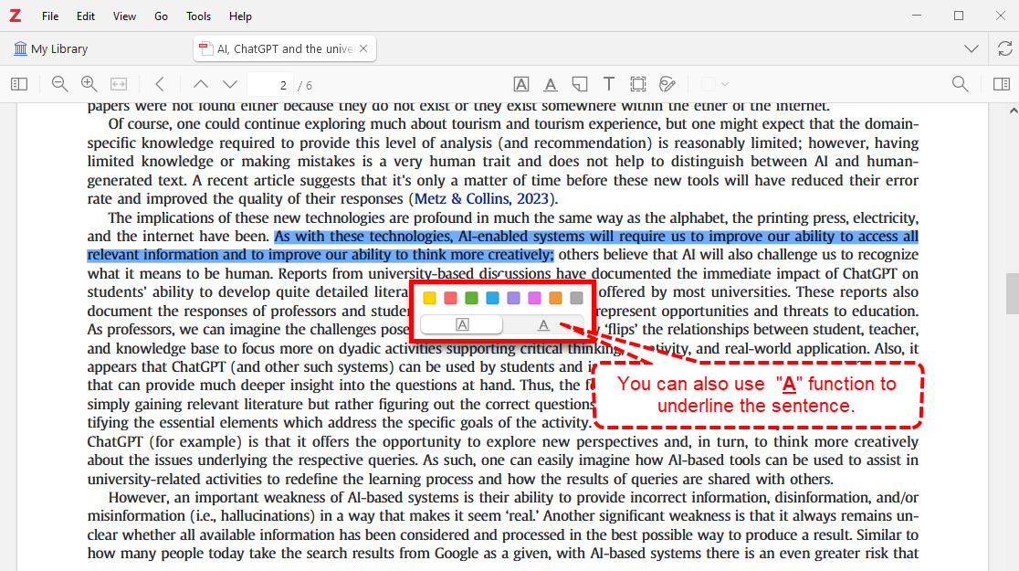
Task: Toggle the left sidebar panel
Action: [x=19, y=84]
